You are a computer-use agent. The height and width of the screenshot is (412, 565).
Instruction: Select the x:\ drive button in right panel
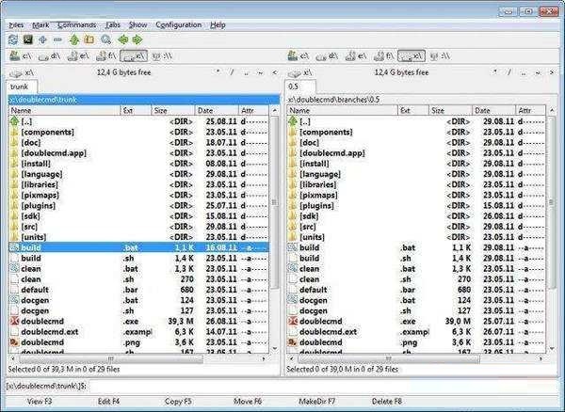point(412,56)
